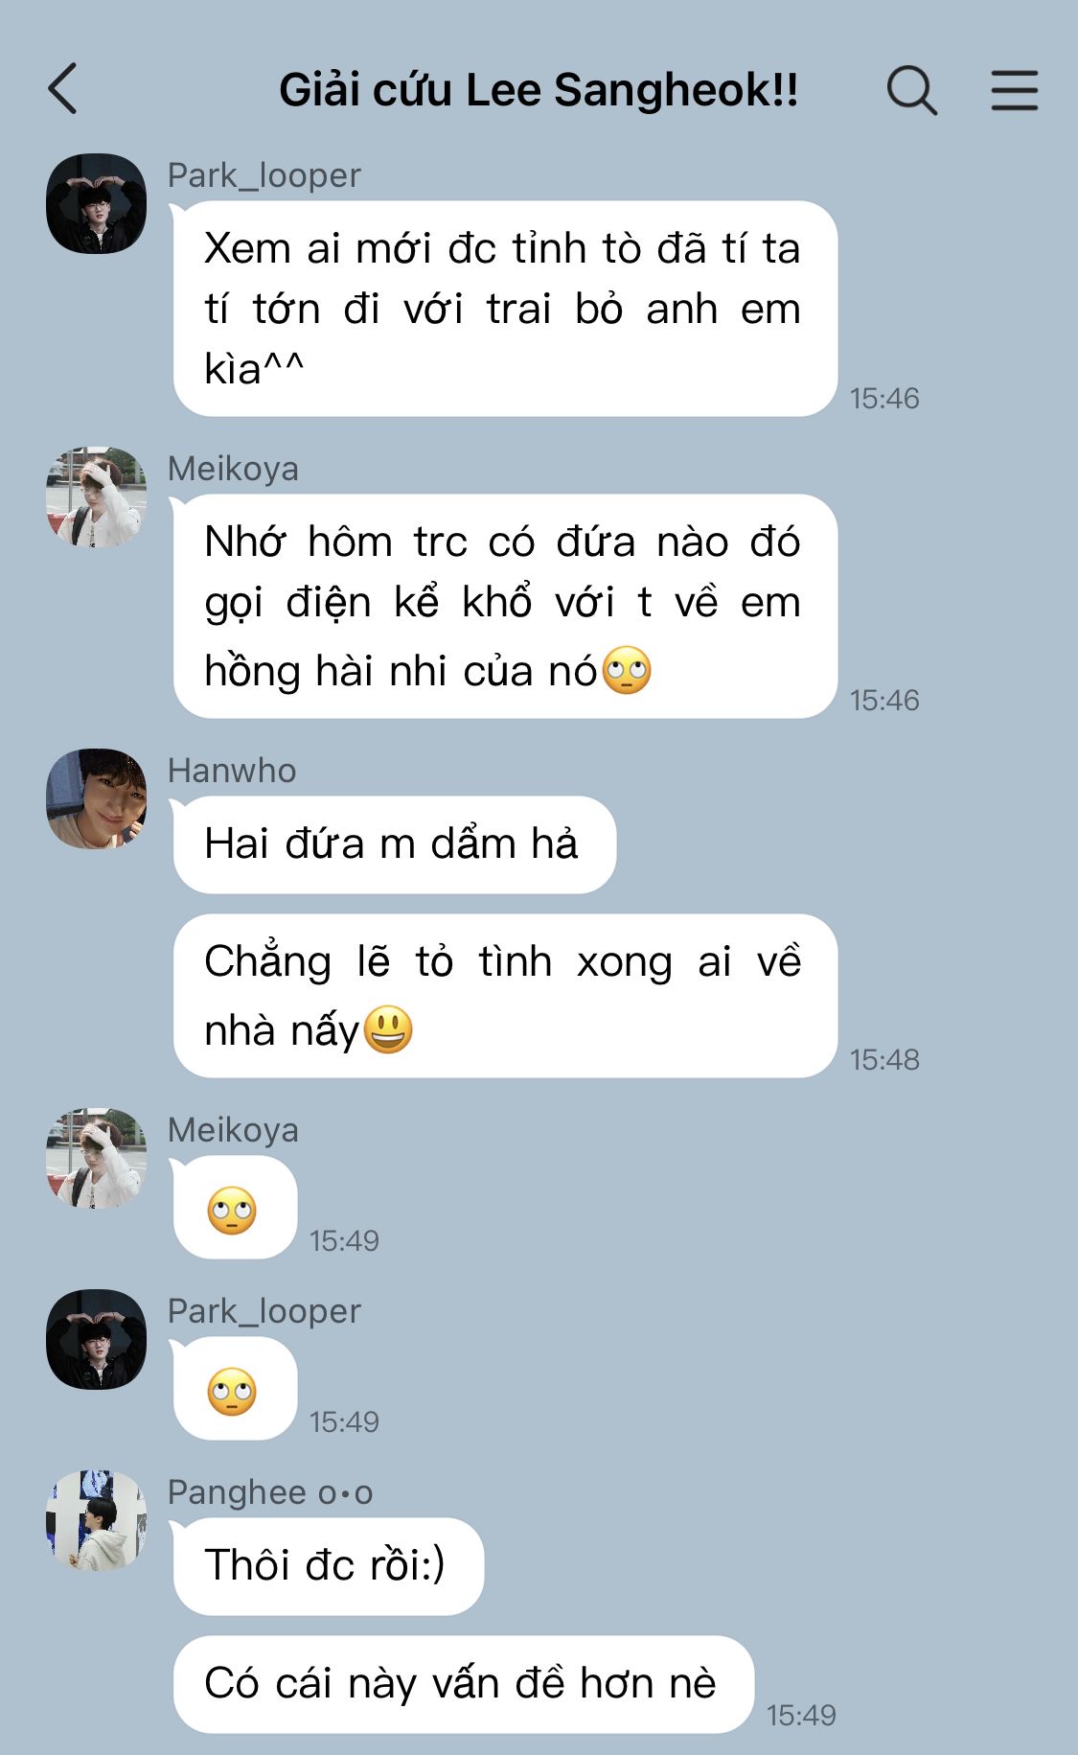The width and height of the screenshot is (1078, 1755).
Task: Tap Meikoya's eye-roll emoji message
Action: point(235,1208)
